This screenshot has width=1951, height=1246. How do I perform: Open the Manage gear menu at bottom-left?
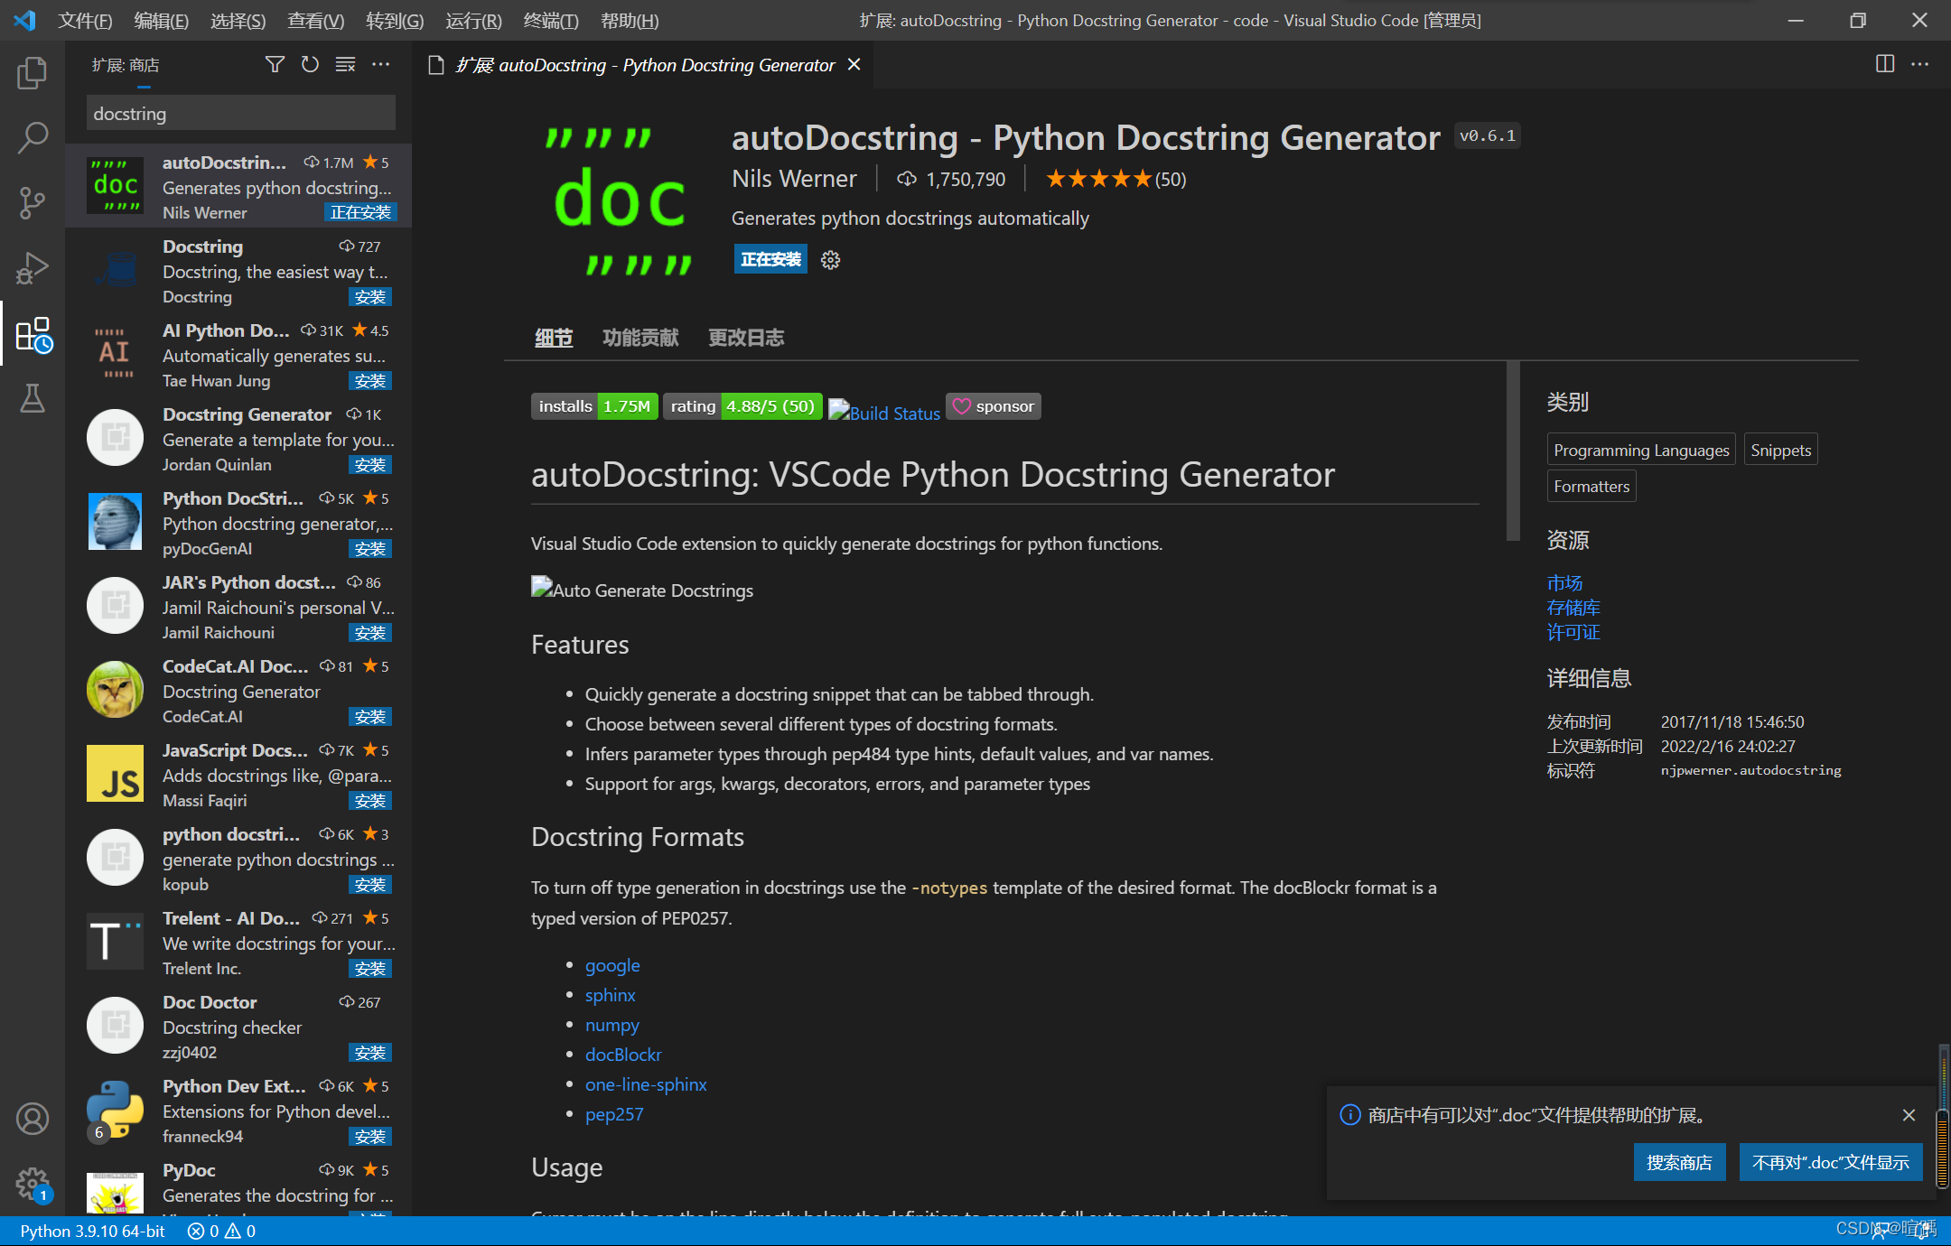tap(33, 1183)
